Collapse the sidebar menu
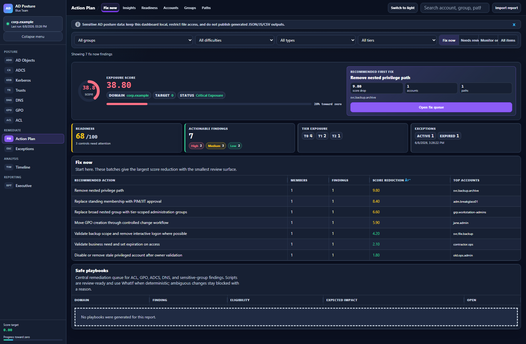 point(33,37)
